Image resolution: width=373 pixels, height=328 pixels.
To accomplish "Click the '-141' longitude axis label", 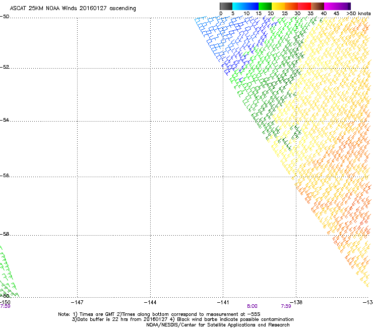I will tap(223, 302).
